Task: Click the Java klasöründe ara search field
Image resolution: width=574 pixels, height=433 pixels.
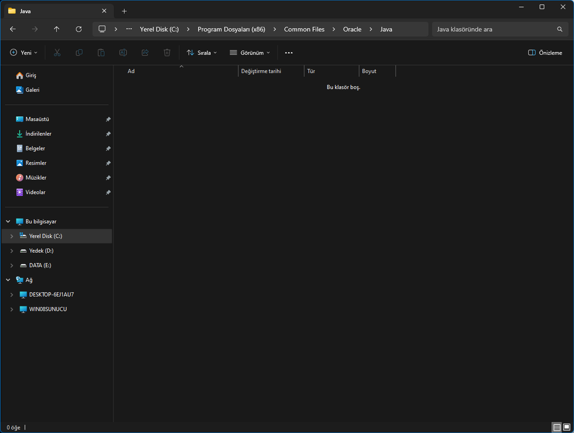Action: (491, 29)
